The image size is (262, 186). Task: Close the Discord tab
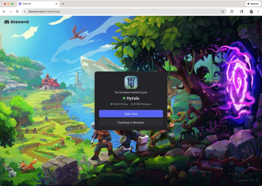(x=56, y=4)
